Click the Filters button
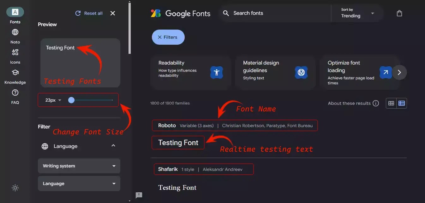Viewport: 425px width, 203px height. point(168,37)
